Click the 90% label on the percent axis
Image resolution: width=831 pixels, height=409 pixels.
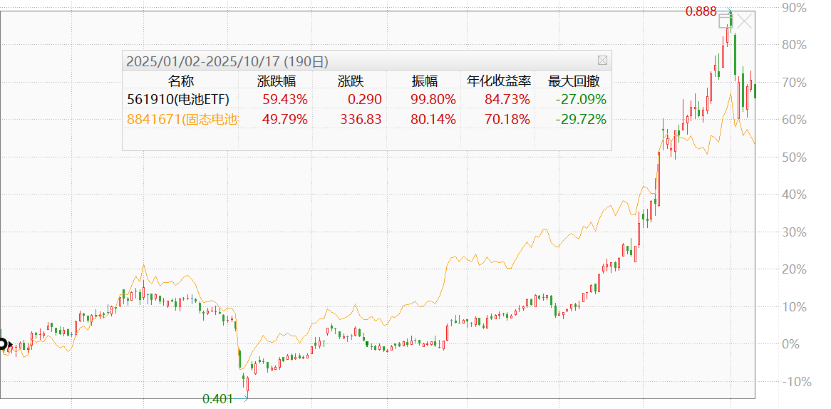click(794, 8)
